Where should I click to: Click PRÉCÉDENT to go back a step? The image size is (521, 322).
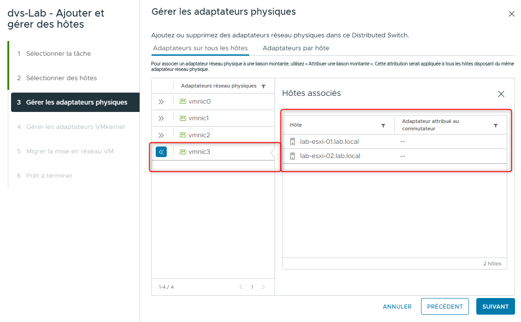445,306
